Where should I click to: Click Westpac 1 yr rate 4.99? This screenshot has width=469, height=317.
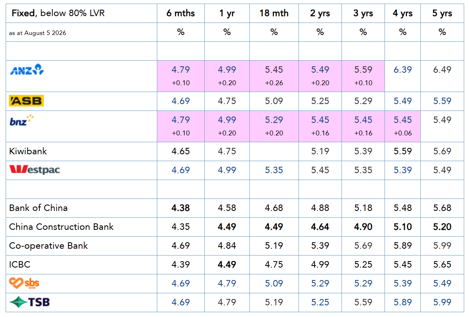(x=227, y=170)
